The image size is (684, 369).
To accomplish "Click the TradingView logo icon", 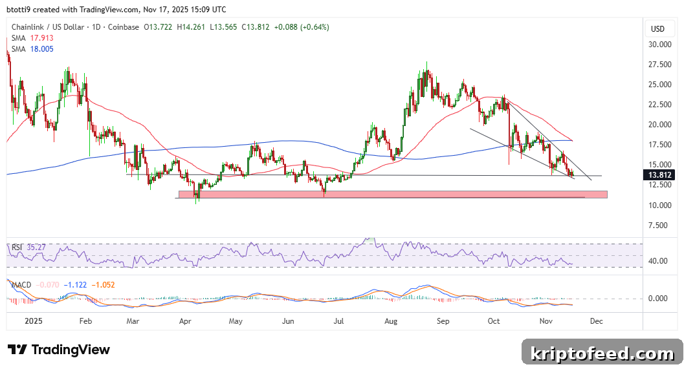I will click(17, 350).
